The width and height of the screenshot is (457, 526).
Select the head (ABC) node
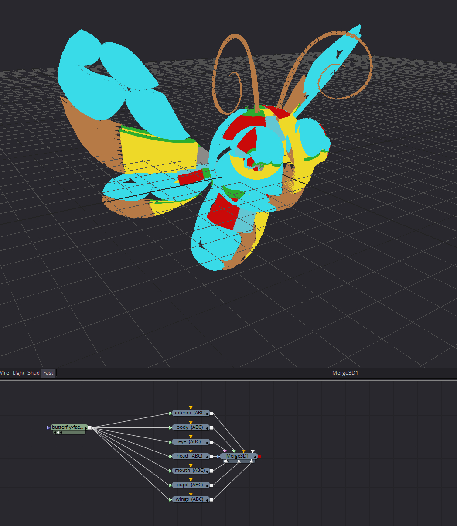[x=191, y=456]
